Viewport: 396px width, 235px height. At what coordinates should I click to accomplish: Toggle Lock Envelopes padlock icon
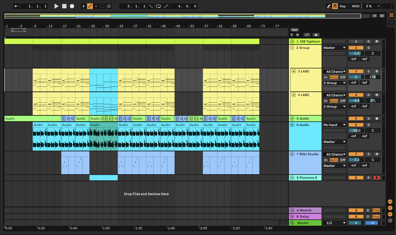[316, 35]
